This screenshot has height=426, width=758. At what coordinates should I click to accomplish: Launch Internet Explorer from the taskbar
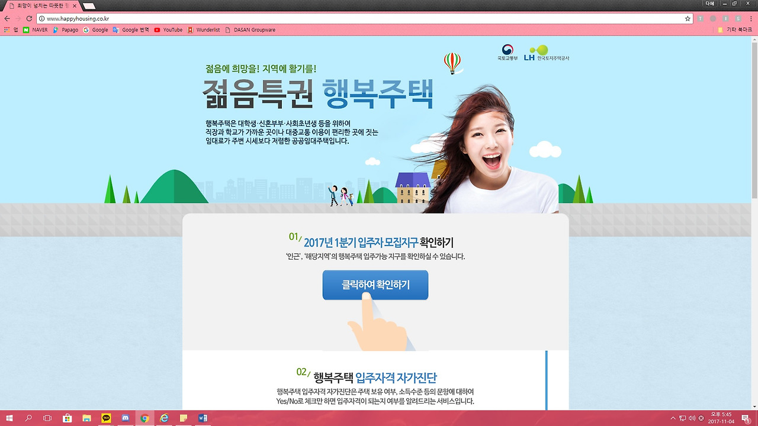coord(164,419)
